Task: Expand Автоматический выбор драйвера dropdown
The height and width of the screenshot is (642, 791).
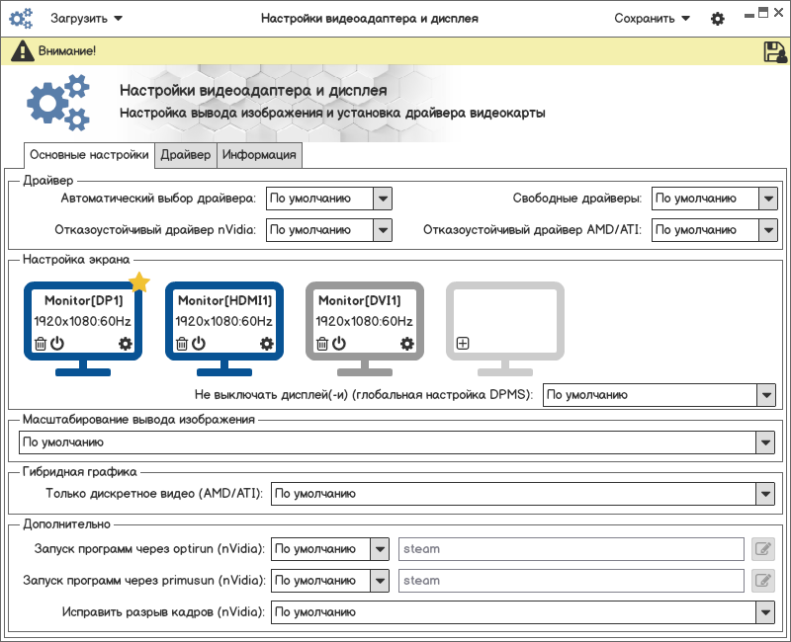Action: click(329, 199)
